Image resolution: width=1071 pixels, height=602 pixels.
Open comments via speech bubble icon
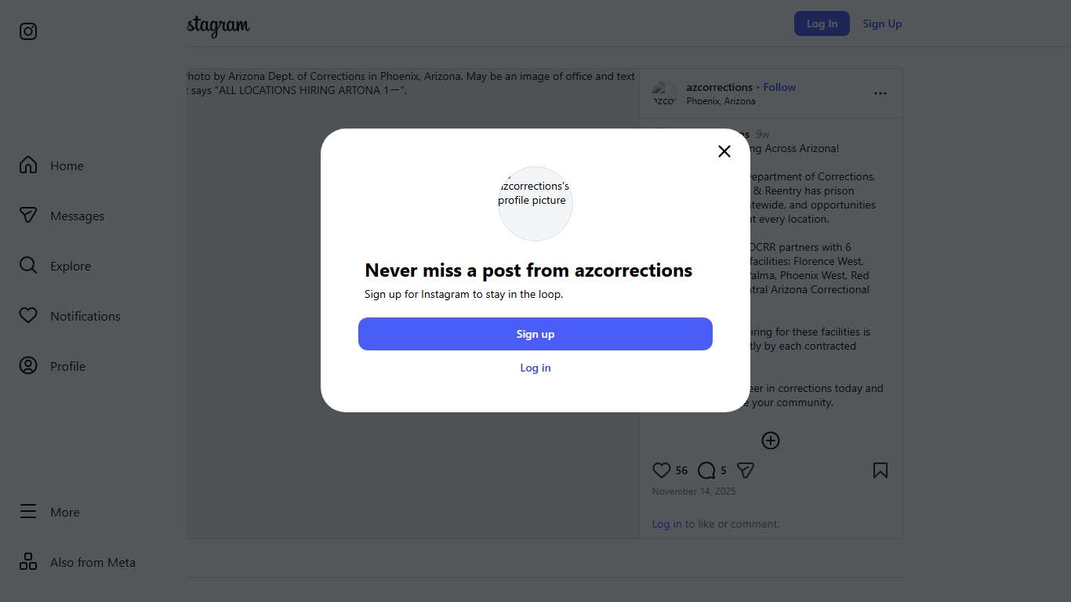pos(706,470)
